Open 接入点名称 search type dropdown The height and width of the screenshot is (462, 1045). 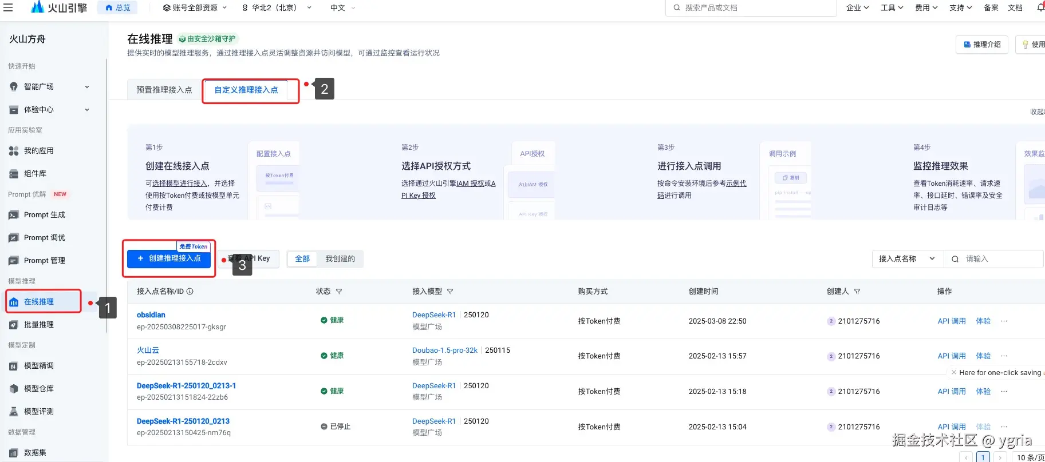(x=907, y=259)
